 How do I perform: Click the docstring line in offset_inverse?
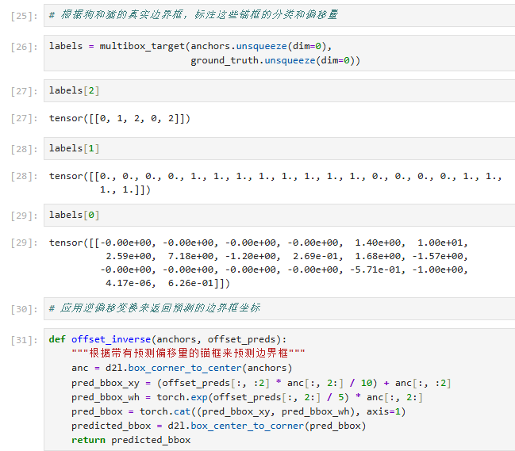point(188,354)
